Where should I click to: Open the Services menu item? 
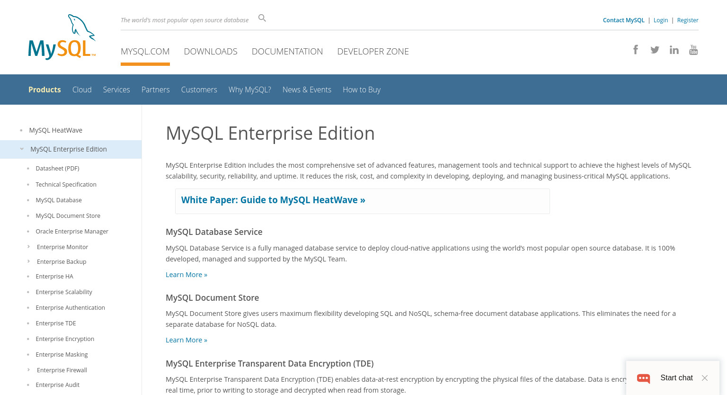tap(116, 90)
